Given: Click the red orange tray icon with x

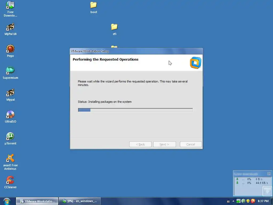Looking at the screenshot, I should [253, 201].
